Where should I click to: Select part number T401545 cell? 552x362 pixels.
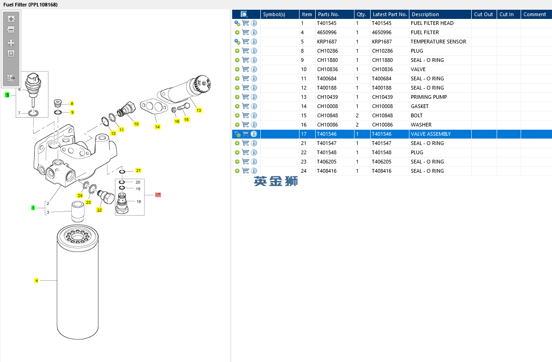pos(335,23)
